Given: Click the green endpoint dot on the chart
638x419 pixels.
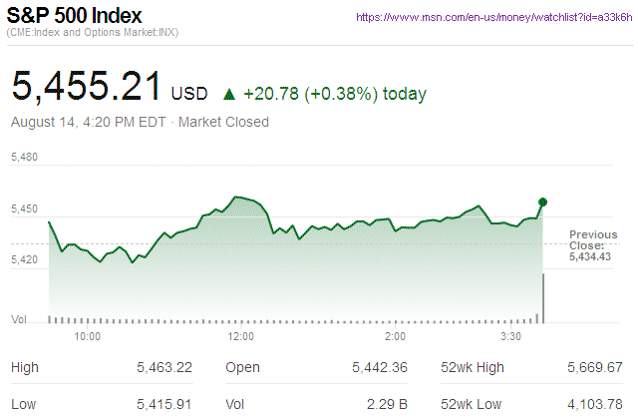Looking at the screenshot, I should [542, 203].
